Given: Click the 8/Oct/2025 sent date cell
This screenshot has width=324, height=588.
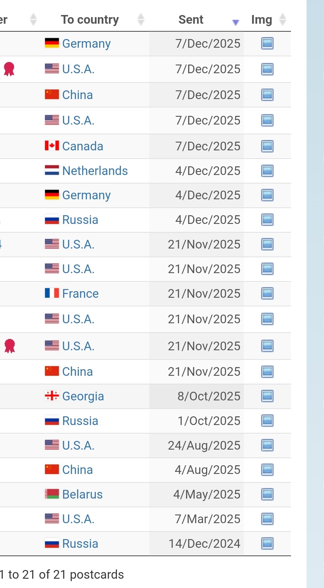Looking at the screenshot, I should tap(209, 396).
